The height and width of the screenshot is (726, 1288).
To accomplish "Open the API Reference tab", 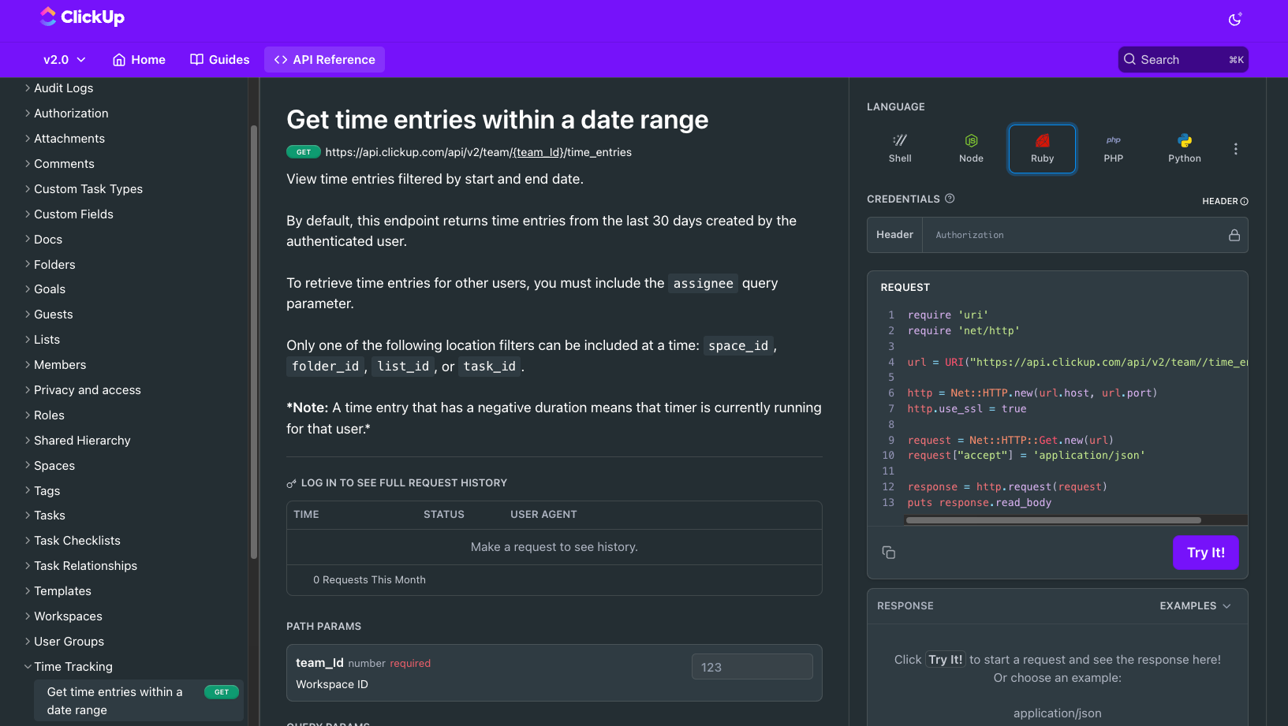I will 324,59.
